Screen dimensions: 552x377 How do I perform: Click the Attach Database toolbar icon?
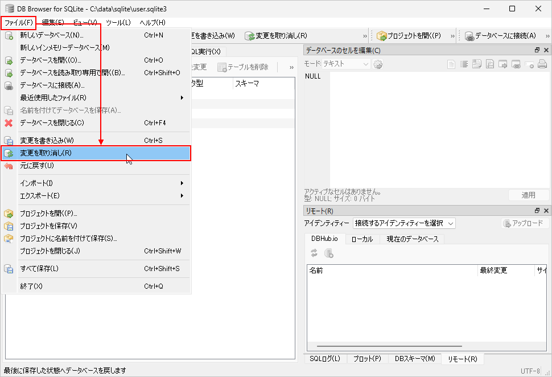click(x=469, y=36)
